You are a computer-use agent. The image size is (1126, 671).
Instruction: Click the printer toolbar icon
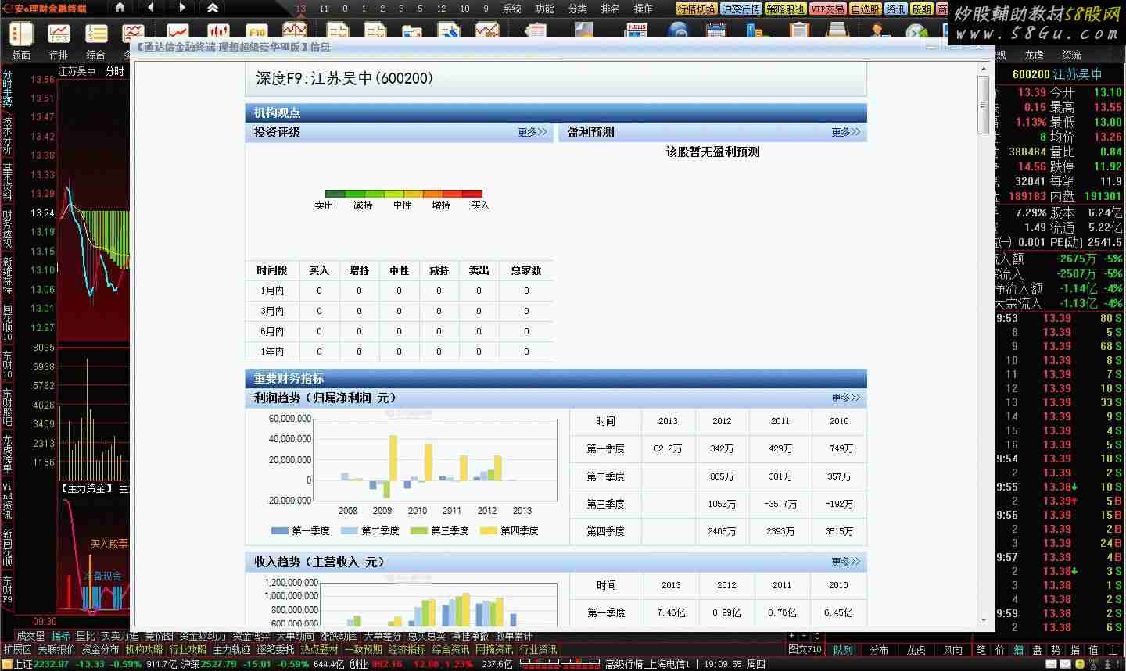click(837, 31)
